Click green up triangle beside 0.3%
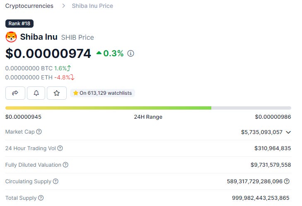The height and width of the screenshot is (206, 302). pos(99,53)
